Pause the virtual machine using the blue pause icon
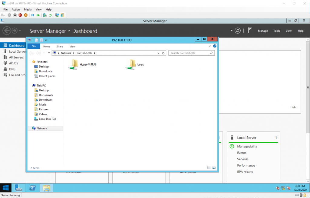 (33, 15)
